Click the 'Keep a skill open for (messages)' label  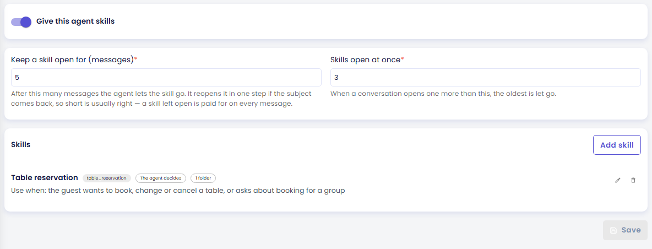pyautogui.click(x=74, y=60)
